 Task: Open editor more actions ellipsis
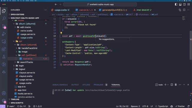188,10
